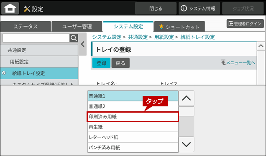The width and height of the screenshot is (266, 156).
Task: Tap the 登録 button
Action: 101,63
